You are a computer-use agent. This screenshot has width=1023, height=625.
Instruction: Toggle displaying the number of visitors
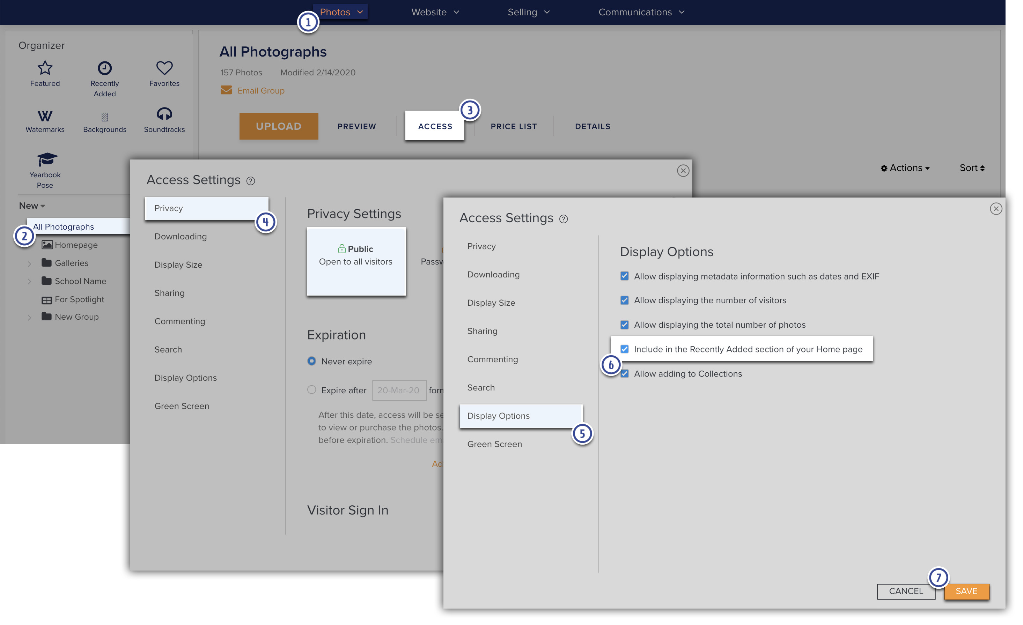pos(624,300)
